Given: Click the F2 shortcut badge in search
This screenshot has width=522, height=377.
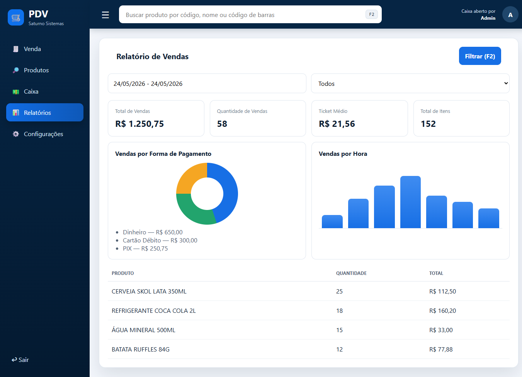Looking at the screenshot, I should tap(372, 14).
